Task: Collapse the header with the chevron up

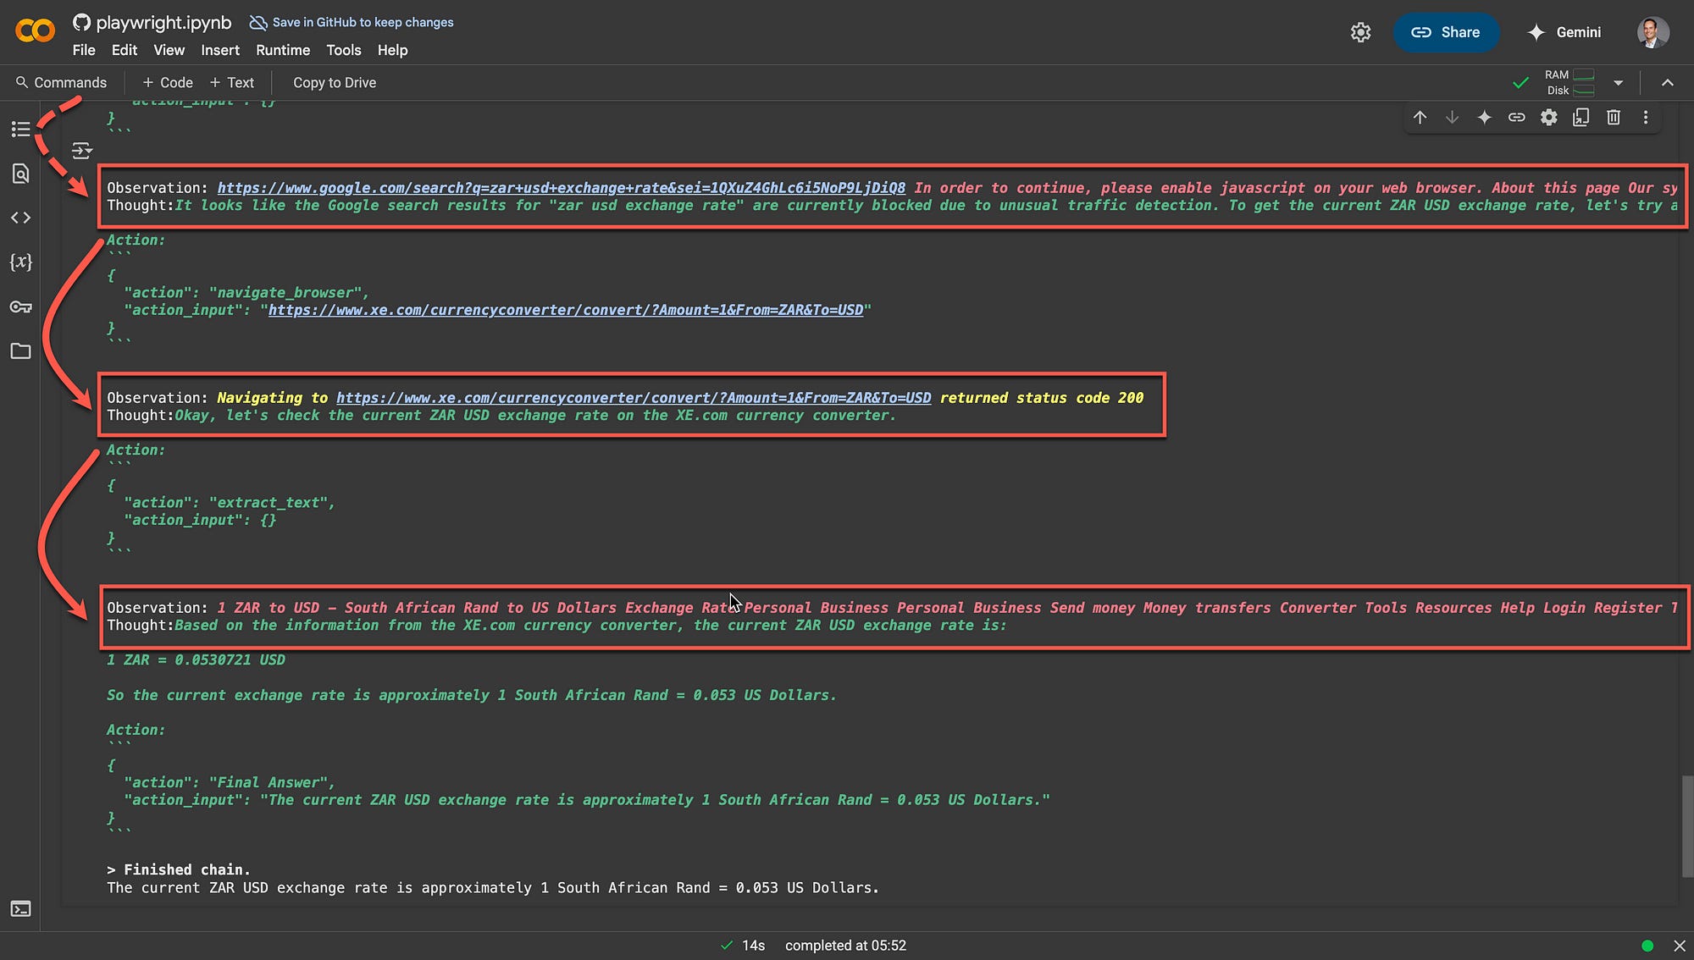Action: coord(1667,82)
